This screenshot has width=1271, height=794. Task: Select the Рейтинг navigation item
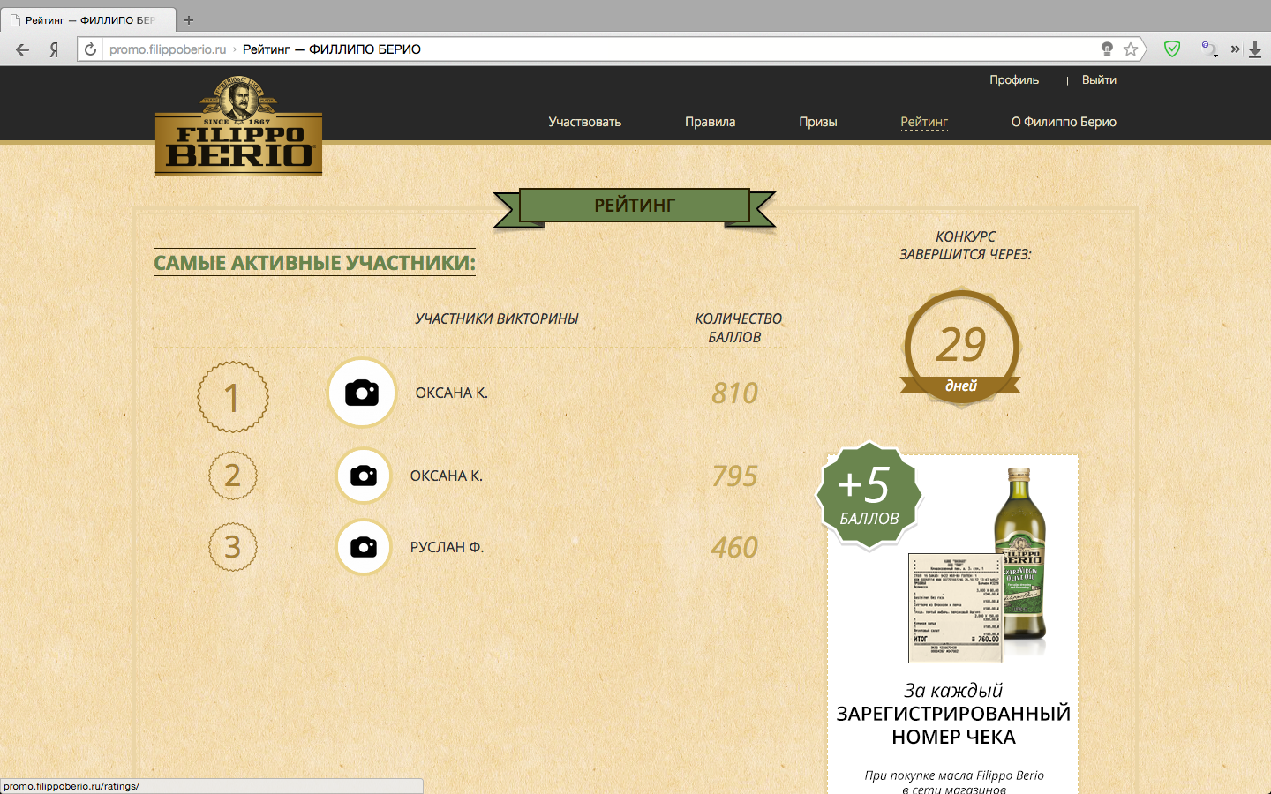point(923,122)
